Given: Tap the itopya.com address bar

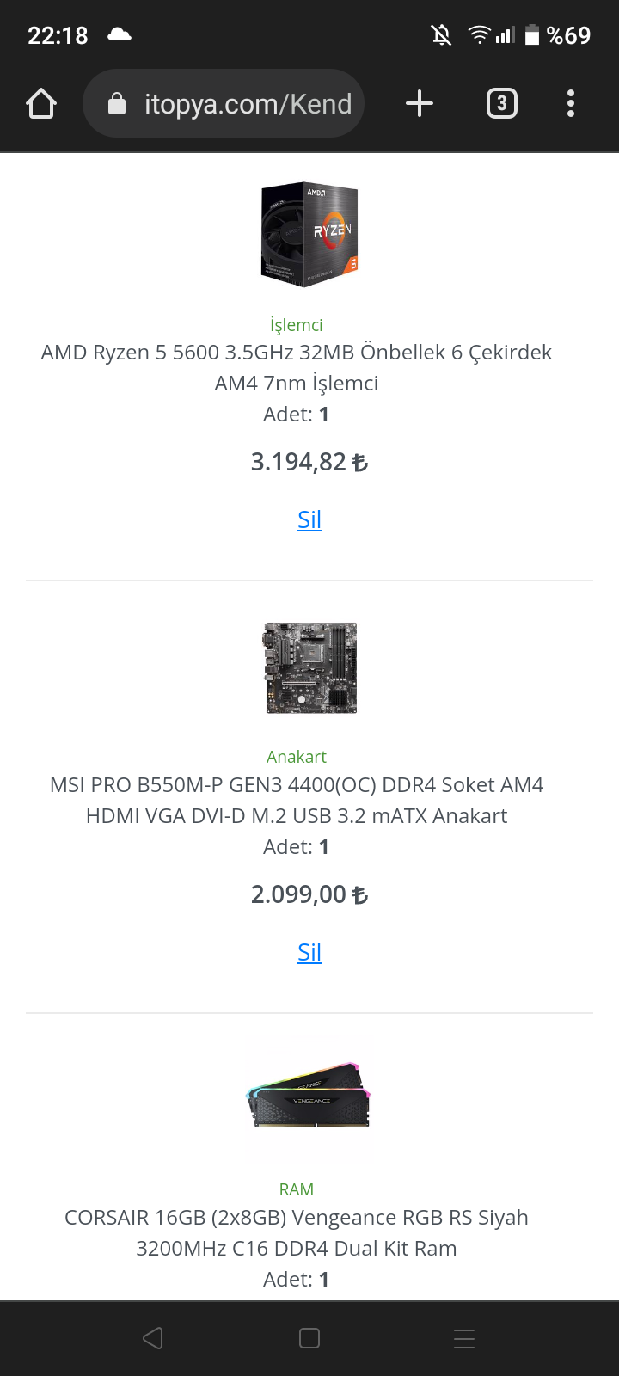Looking at the screenshot, I should click(248, 104).
